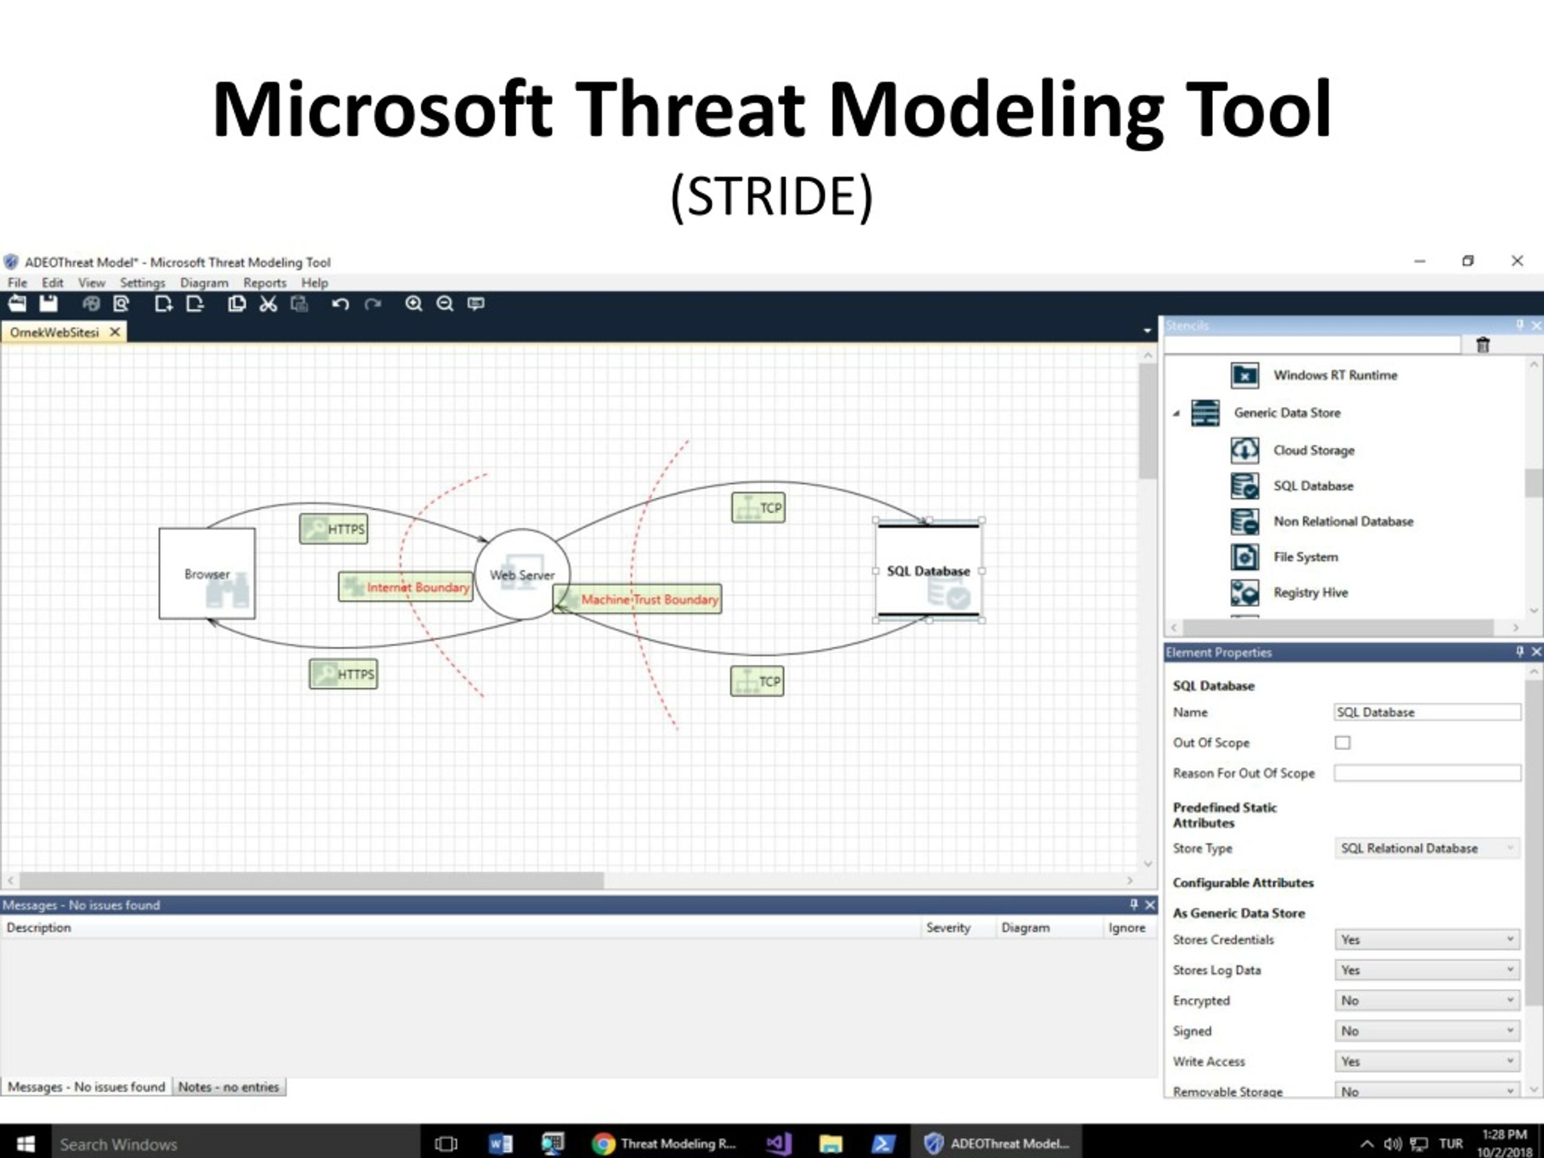Click the Cut scissors icon
This screenshot has height=1158, width=1544.
pos(268,303)
